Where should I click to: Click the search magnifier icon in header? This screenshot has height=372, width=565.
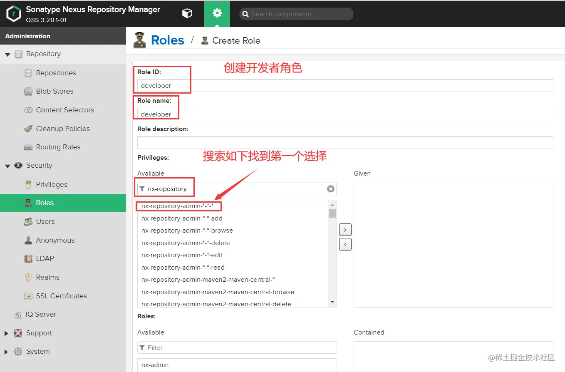point(246,14)
